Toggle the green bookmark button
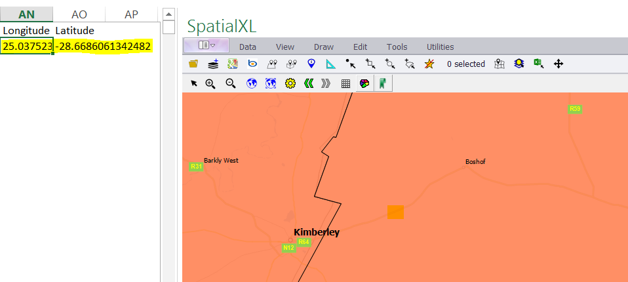The height and width of the screenshot is (282, 628). coord(382,83)
